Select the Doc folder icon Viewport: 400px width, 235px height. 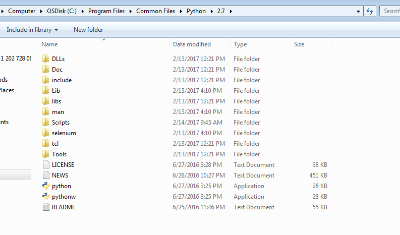(46, 70)
